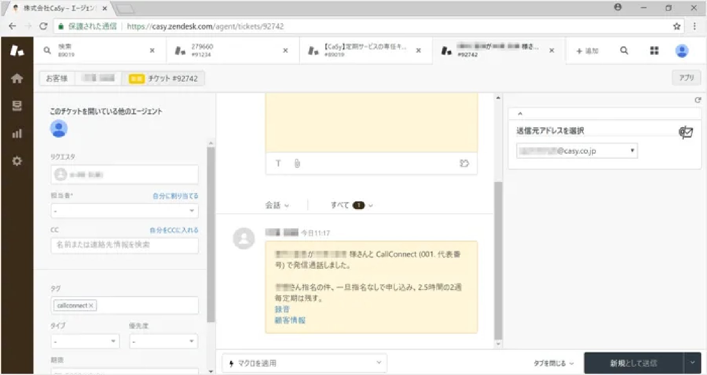Screen dimensions: 707x375
Task: Switch to the search 89019 tab
Action: click(x=99, y=50)
